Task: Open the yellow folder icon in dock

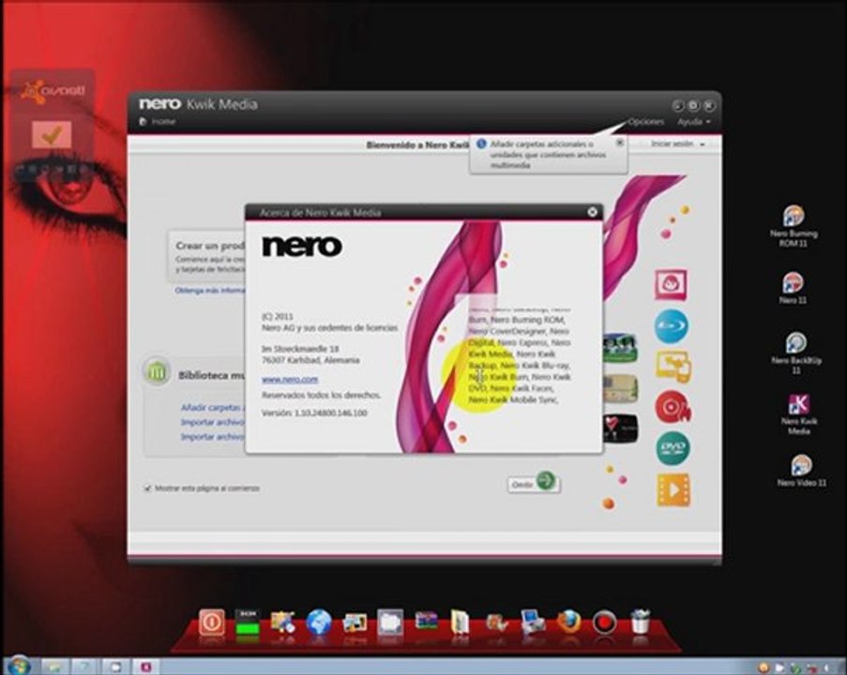Action: pos(461,622)
